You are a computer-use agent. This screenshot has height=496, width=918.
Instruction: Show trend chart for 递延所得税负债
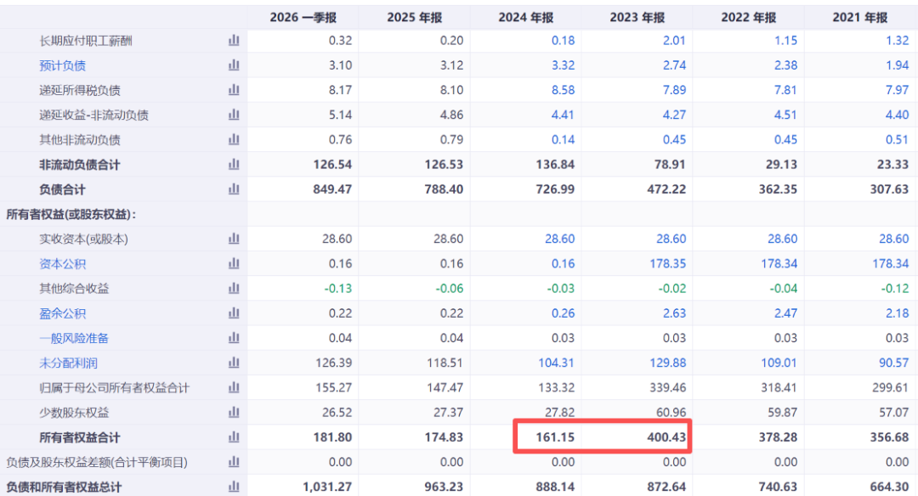pyautogui.click(x=234, y=90)
